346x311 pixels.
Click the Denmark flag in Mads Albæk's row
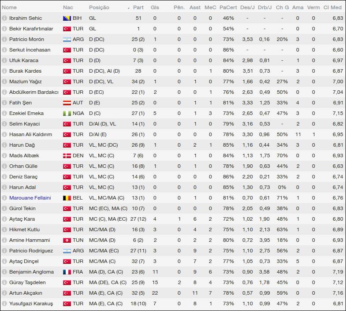point(67,155)
